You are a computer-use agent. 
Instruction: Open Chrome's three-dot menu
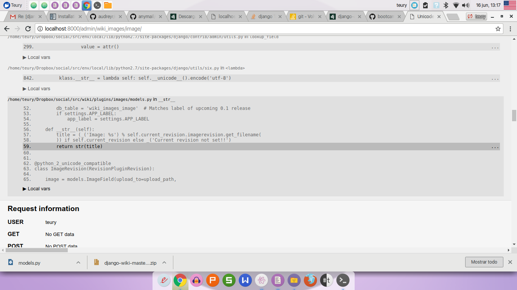pos(511,28)
